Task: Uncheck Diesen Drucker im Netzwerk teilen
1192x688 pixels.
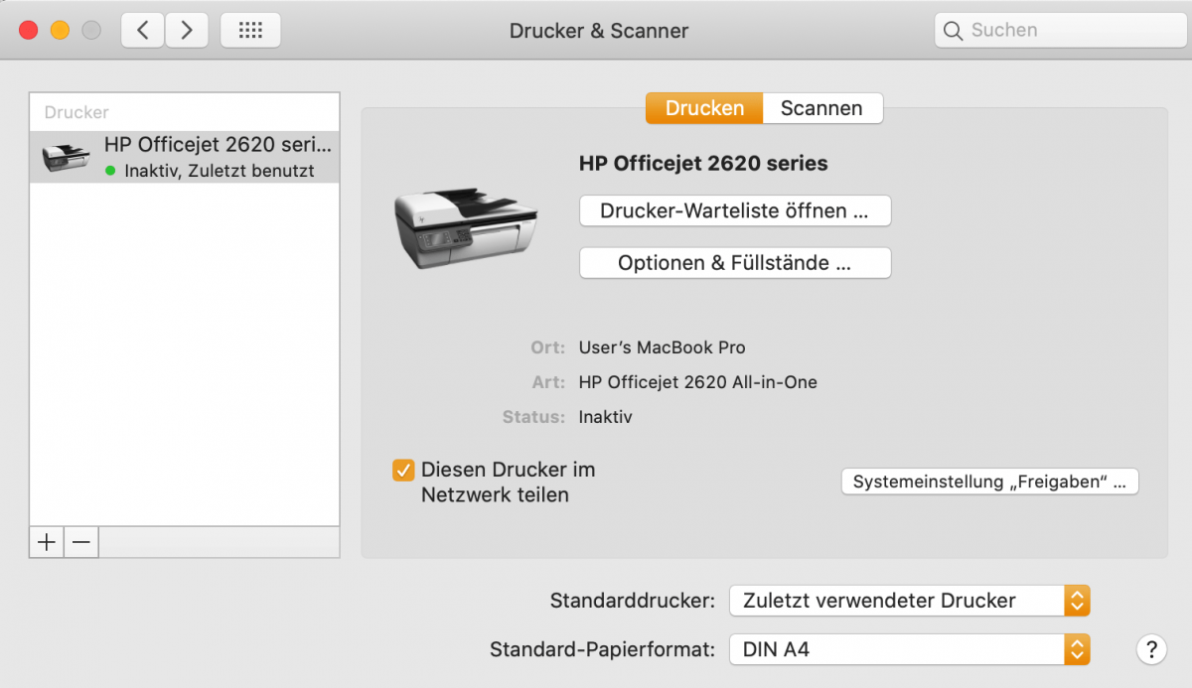Action: [x=403, y=470]
